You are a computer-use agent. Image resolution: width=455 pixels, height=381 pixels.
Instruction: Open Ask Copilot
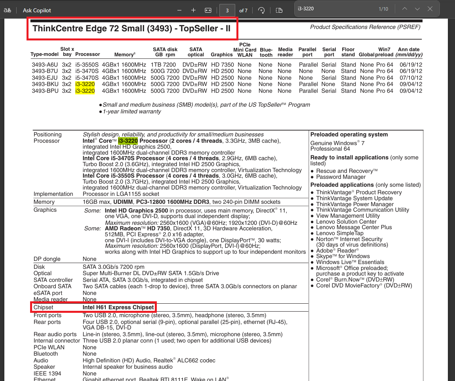tap(37, 10)
